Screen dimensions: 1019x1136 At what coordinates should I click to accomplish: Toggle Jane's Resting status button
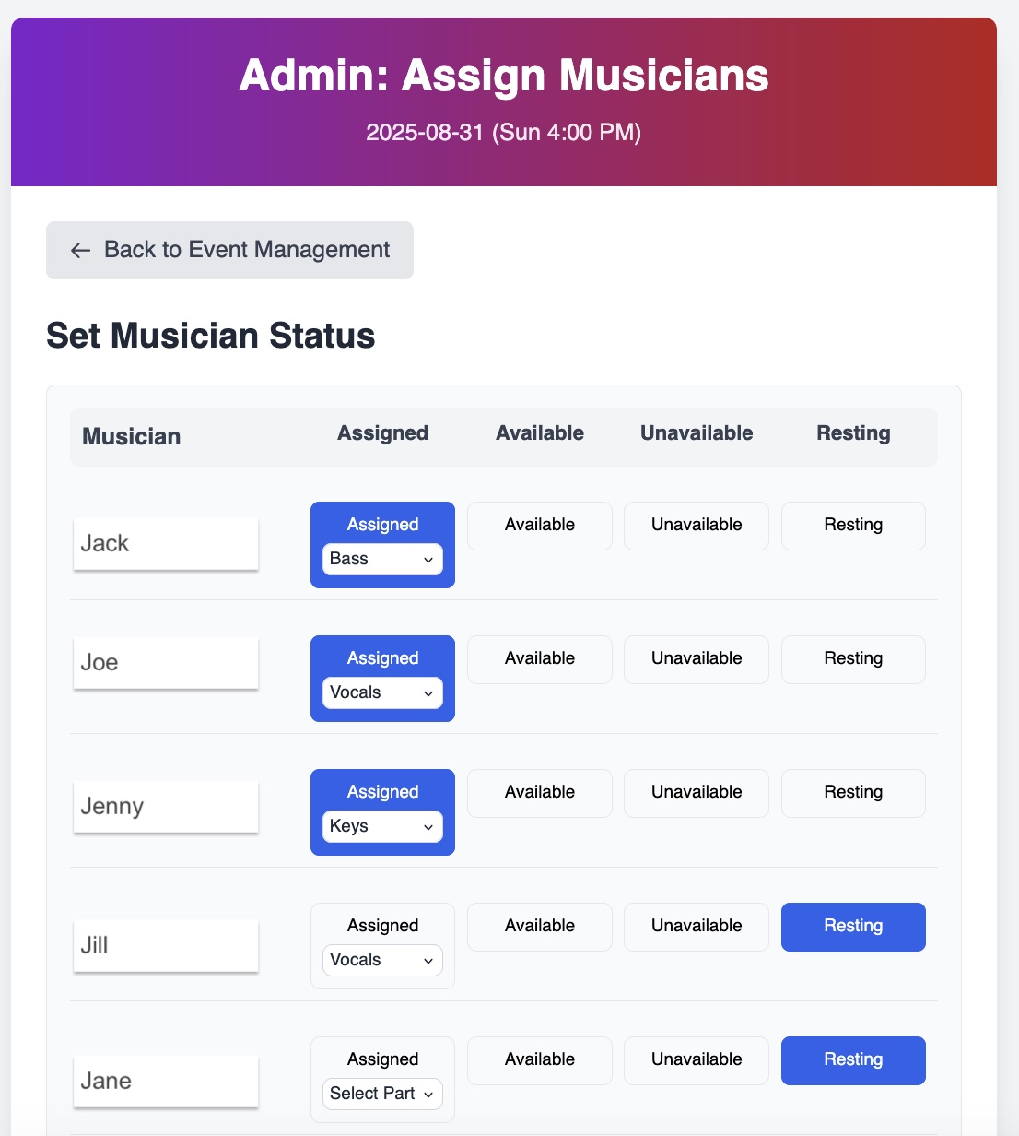coord(853,1060)
